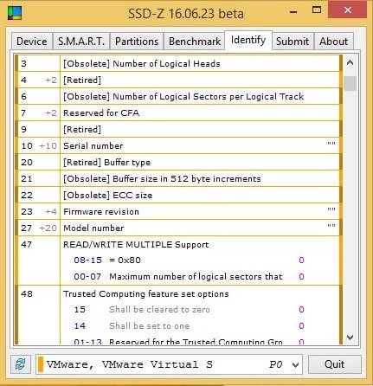Click the [Retired] row for word 4

[x=177, y=80]
